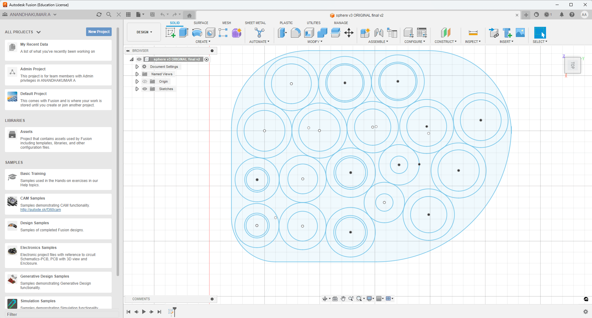Click the Measure tool under Inspect
592x318 pixels.
point(473,33)
